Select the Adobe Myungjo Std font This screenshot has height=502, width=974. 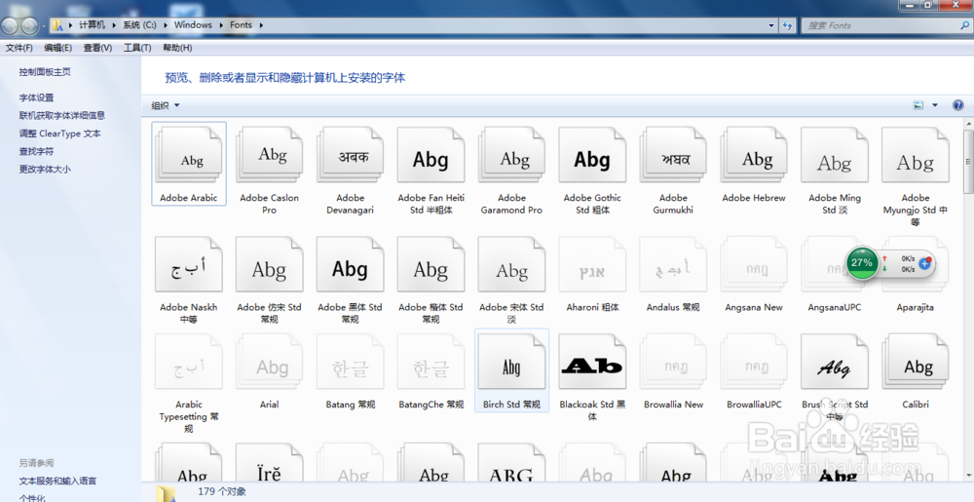[x=916, y=155]
